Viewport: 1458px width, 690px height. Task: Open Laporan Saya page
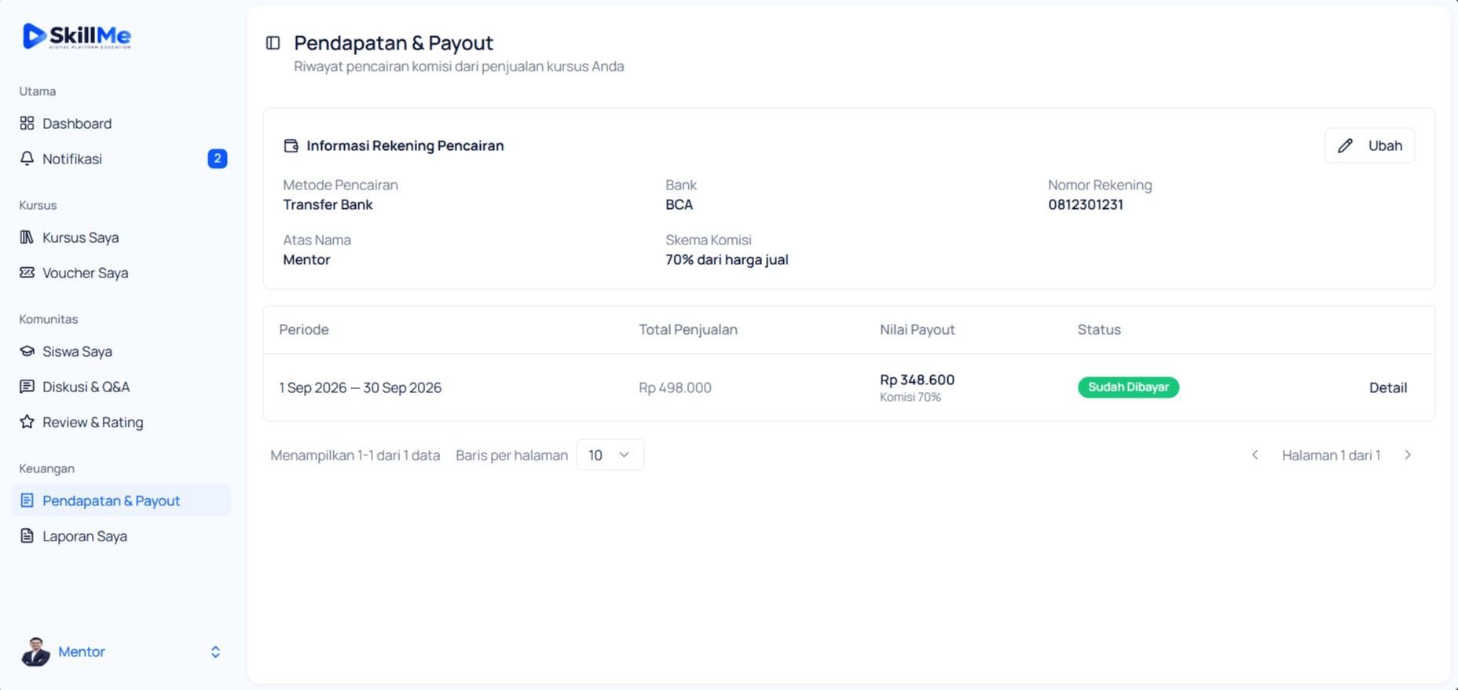(122, 536)
